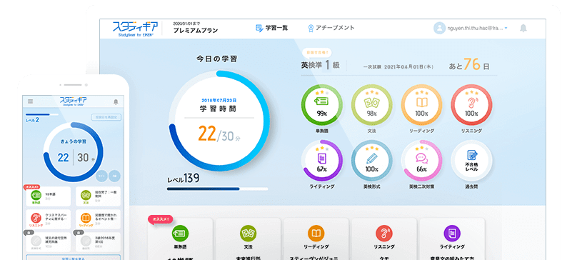Expand the user account dropdown arrow
Screen dimensions: 567x260
(x=506, y=28)
